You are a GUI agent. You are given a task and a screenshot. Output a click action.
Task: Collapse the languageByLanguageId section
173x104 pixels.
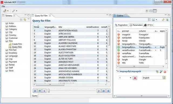click(x=118, y=71)
